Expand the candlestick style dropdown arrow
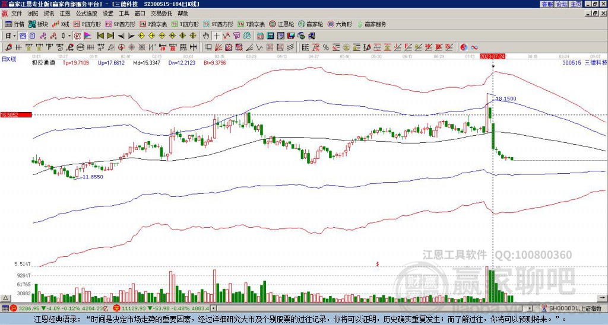 click(69, 36)
